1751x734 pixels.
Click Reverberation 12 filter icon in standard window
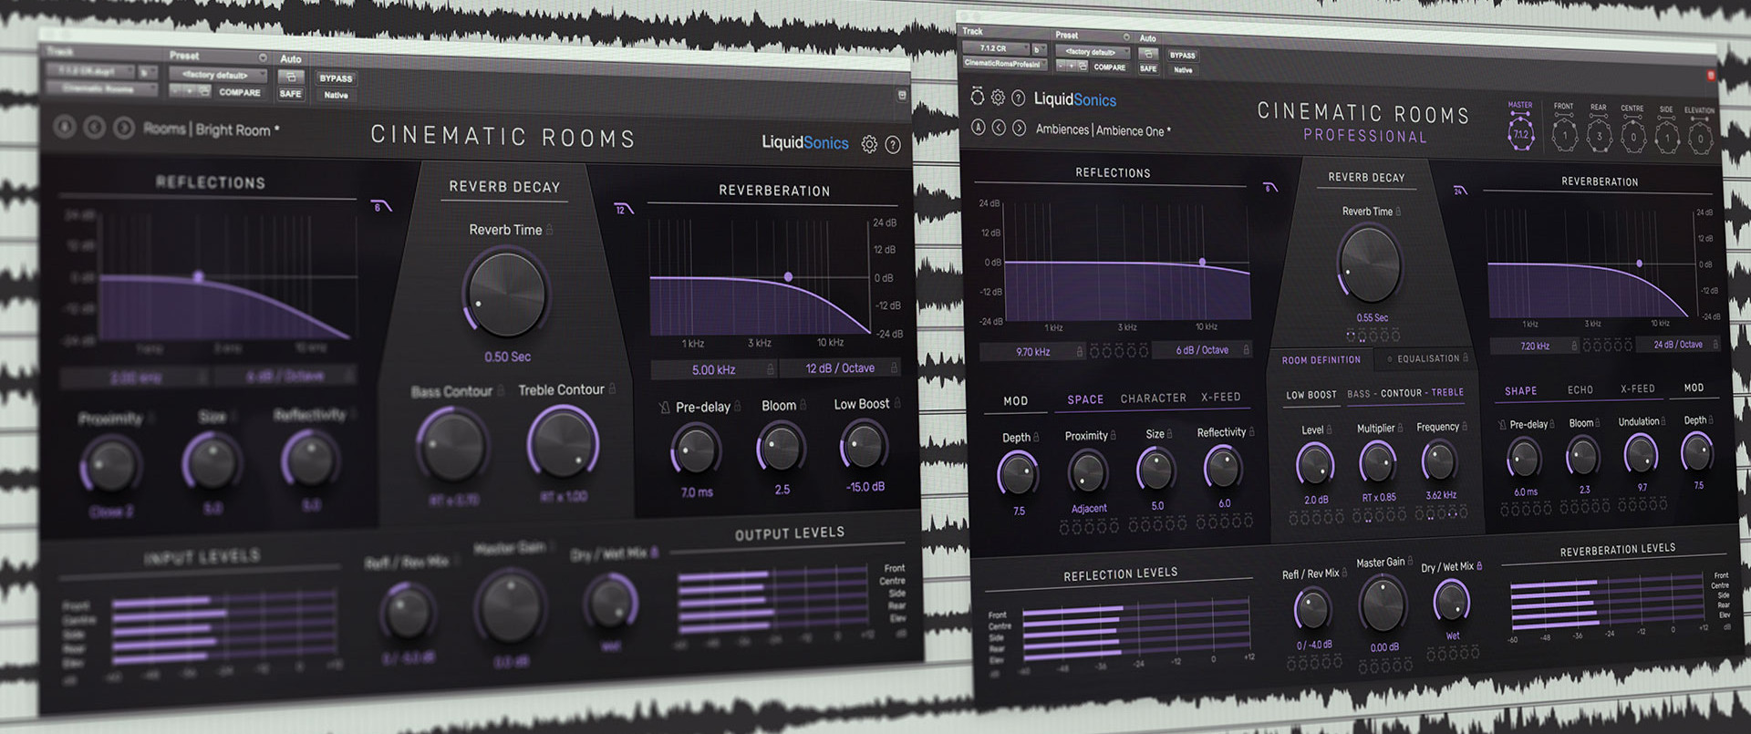point(624,209)
